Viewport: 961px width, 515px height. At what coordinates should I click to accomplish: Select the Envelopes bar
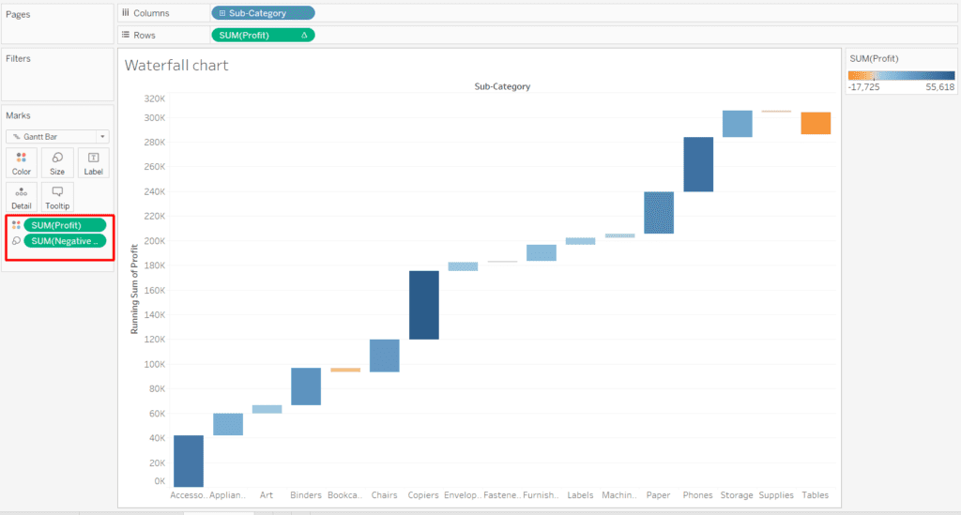click(x=463, y=266)
